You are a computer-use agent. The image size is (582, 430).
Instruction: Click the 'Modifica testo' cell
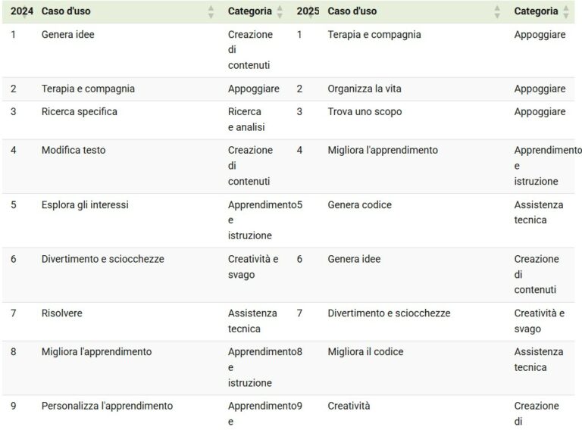tap(74, 150)
